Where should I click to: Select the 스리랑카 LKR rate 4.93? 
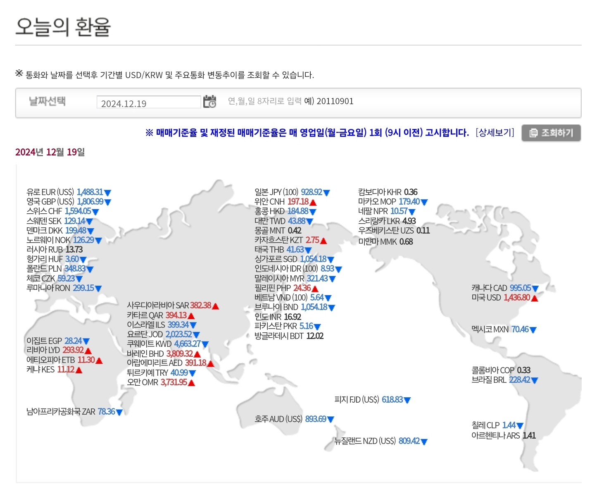(x=409, y=221)
